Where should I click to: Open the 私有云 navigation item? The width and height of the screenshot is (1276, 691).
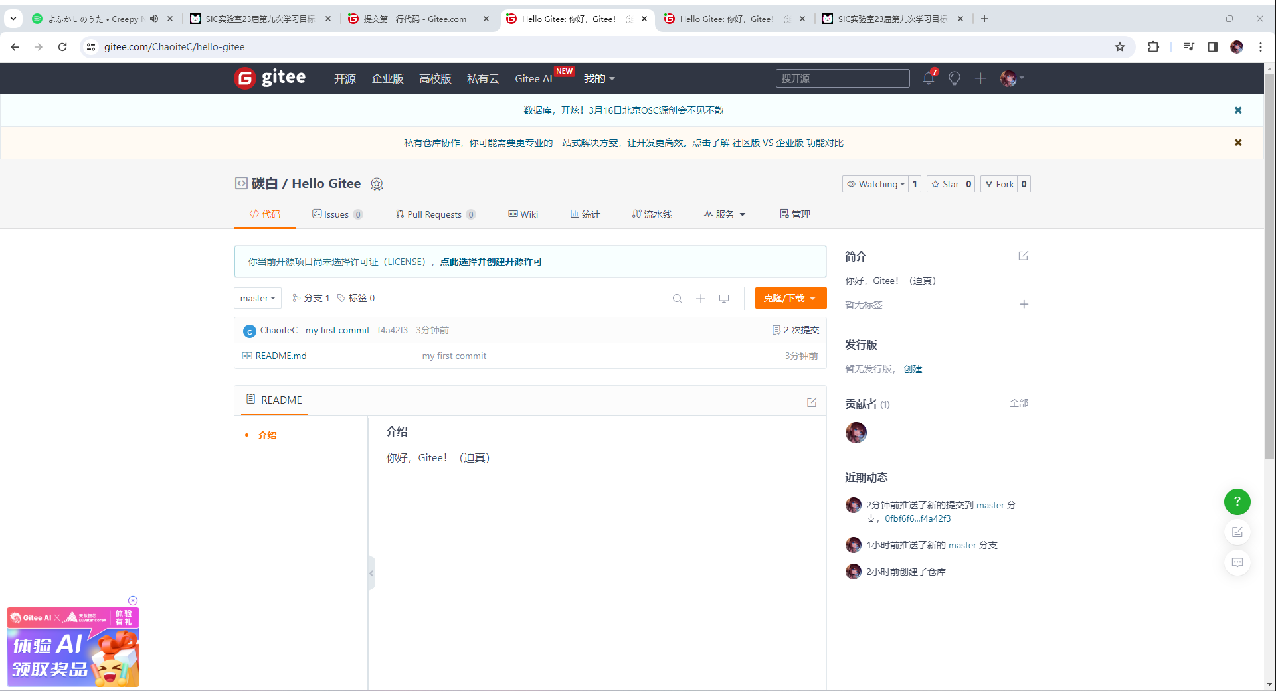(x=483, y=78)
